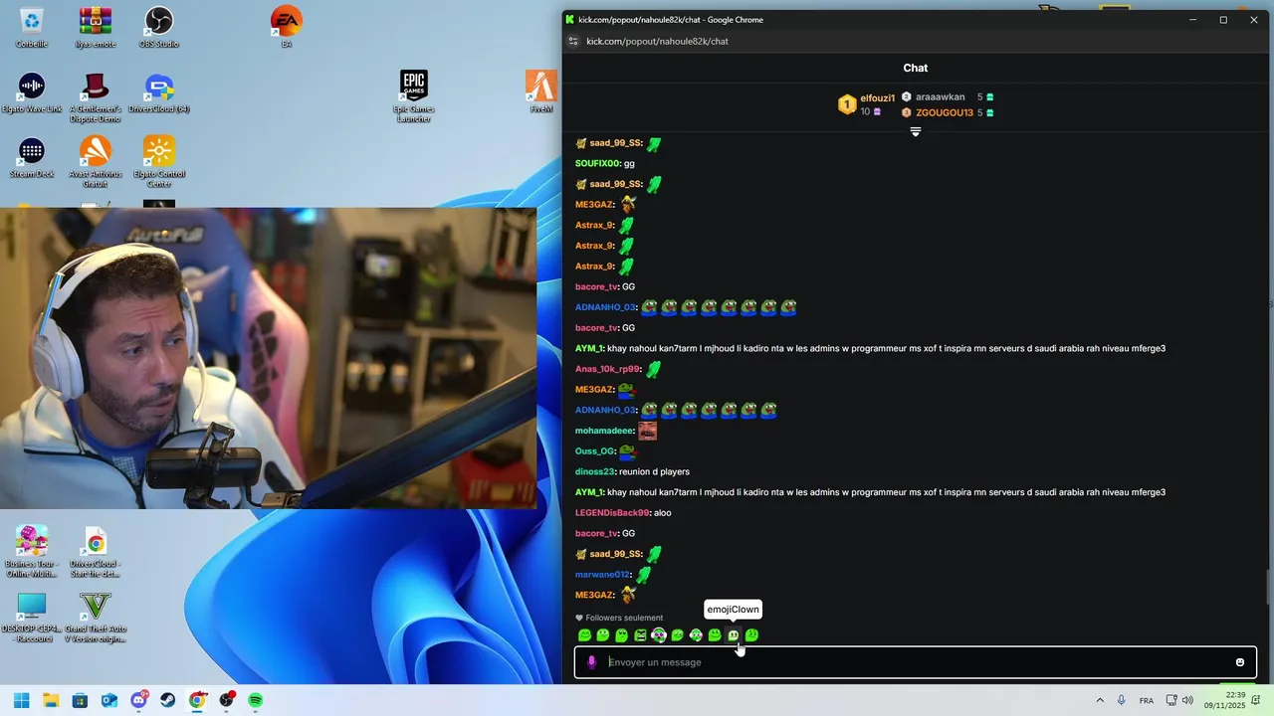The height and width of the screenshot is (716, 1274).
Task: Click the purple microphone icon in message box
Action: click(x=591, y=662)
